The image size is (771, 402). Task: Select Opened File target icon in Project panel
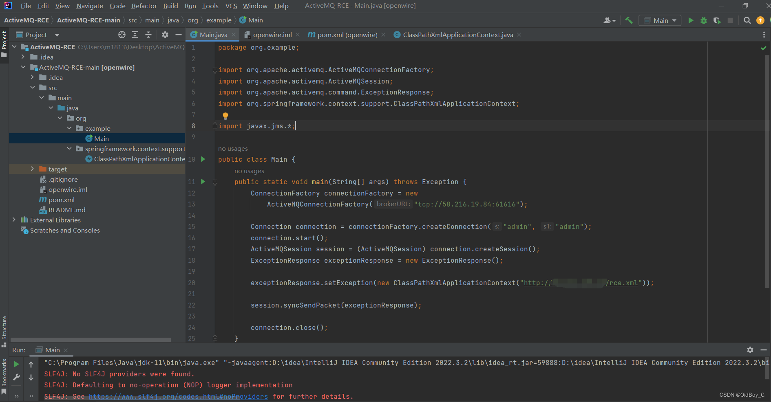coord(122,35)
